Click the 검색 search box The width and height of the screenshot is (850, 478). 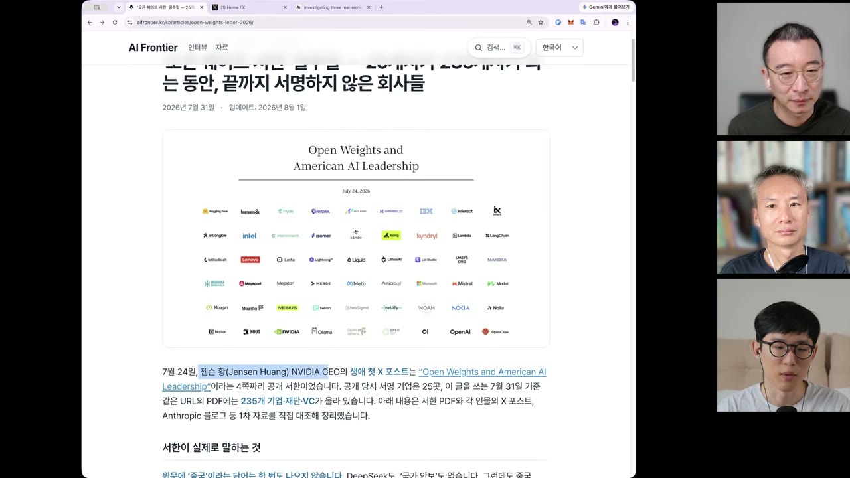[x=499, y=48]
